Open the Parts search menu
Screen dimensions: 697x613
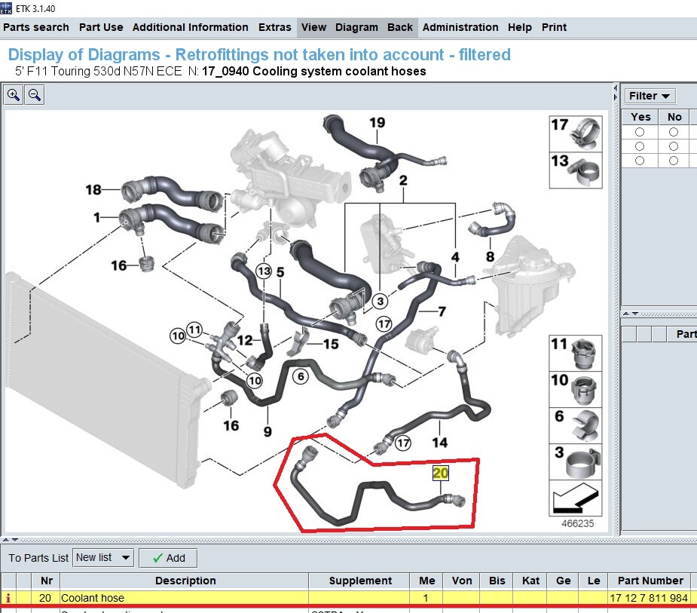click(x=36, y=27)
